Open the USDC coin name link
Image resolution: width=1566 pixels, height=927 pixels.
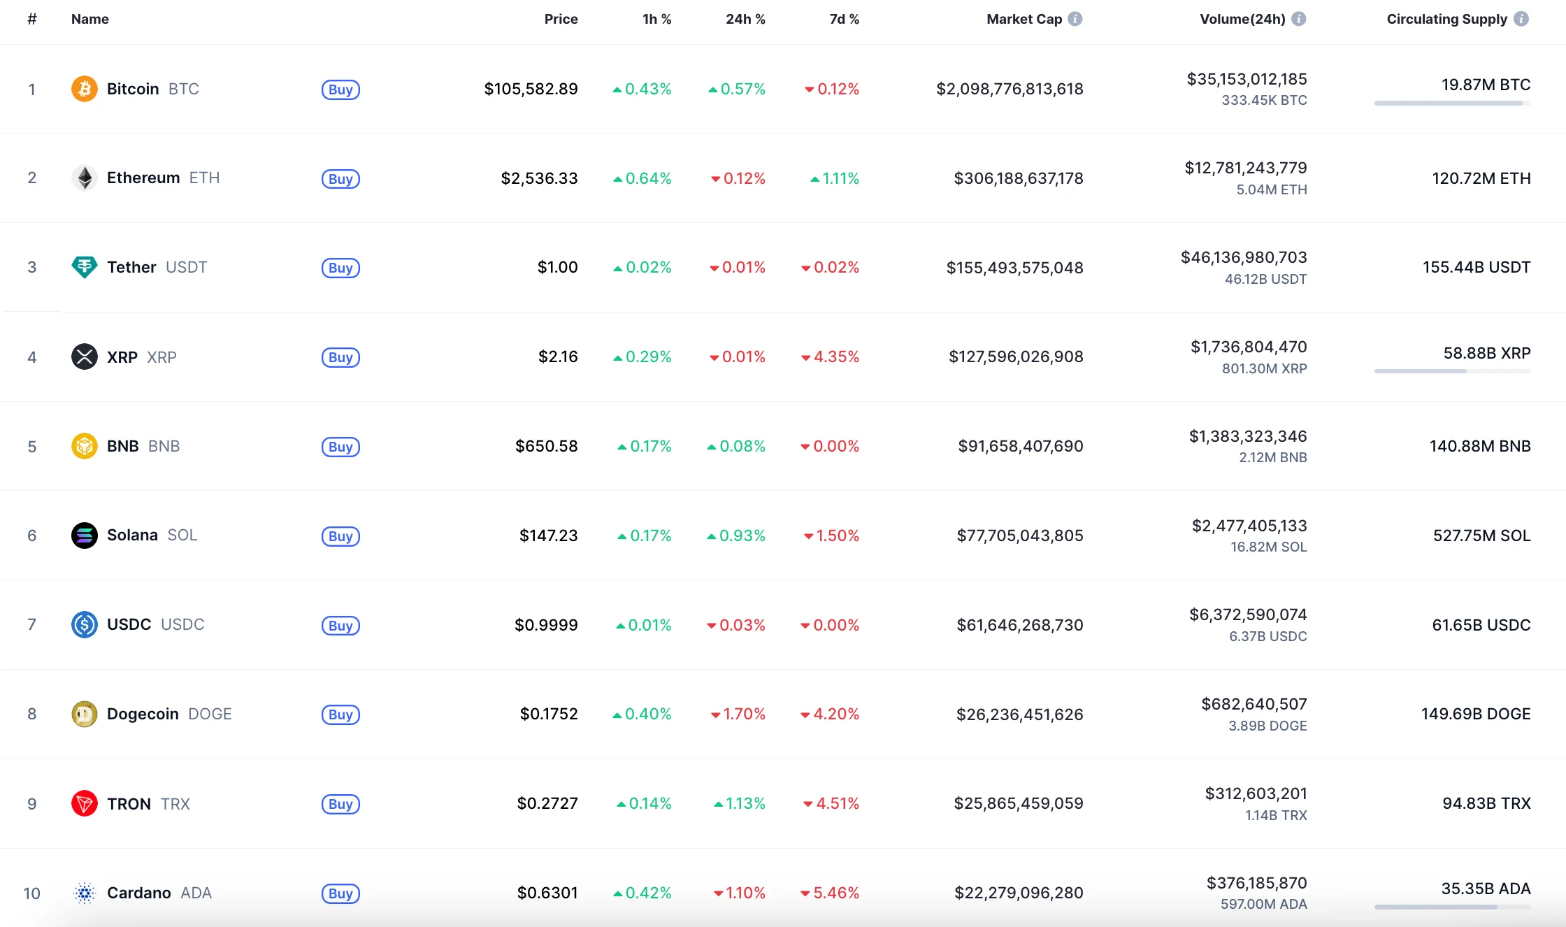click(129, 624)
